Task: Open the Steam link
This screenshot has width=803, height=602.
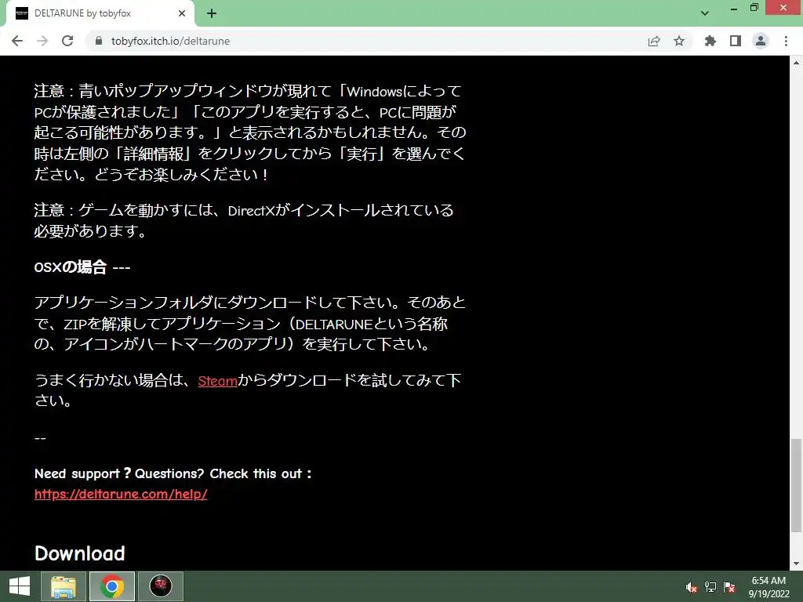Action: [218, 381]
